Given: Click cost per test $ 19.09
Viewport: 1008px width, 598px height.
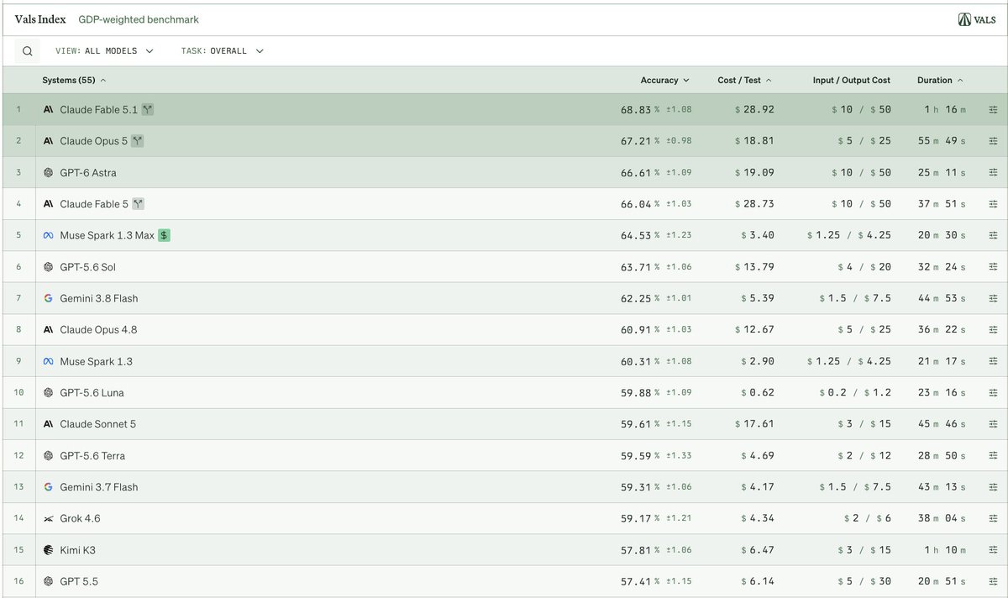Looking at the screenshot, I should point(754,173).
